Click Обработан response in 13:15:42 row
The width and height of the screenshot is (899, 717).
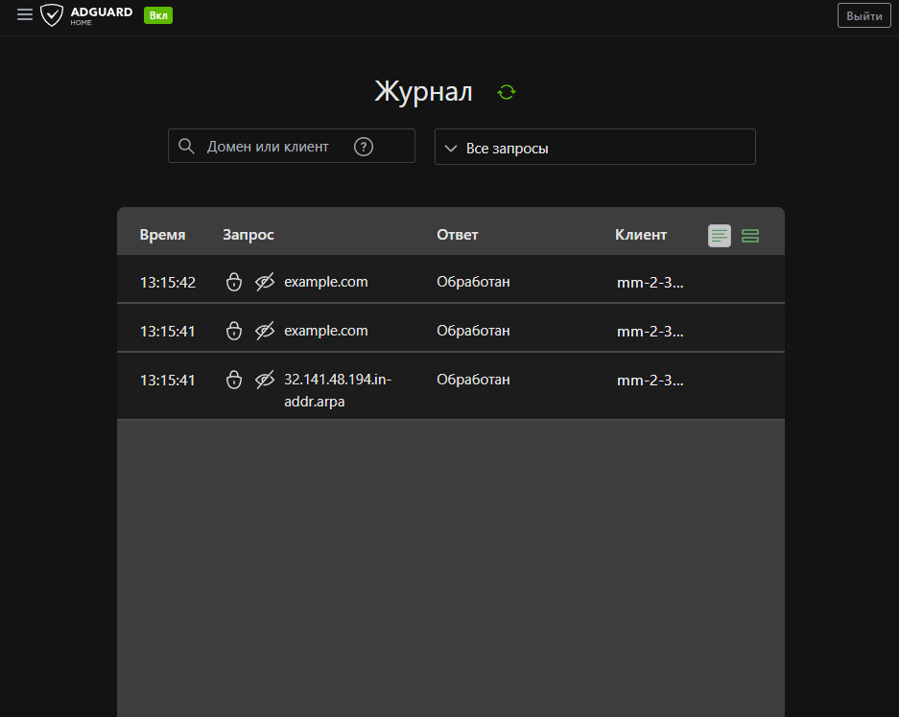click(x=473, y=282)
